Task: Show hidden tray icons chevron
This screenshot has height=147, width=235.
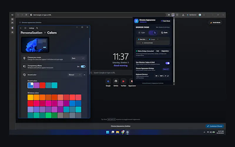Action: (204, 132)
